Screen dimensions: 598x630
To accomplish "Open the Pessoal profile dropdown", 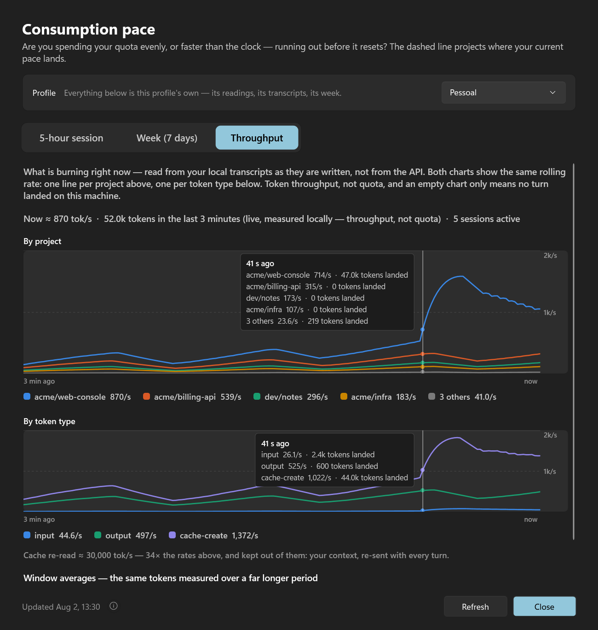I will (x=504, y=93).
